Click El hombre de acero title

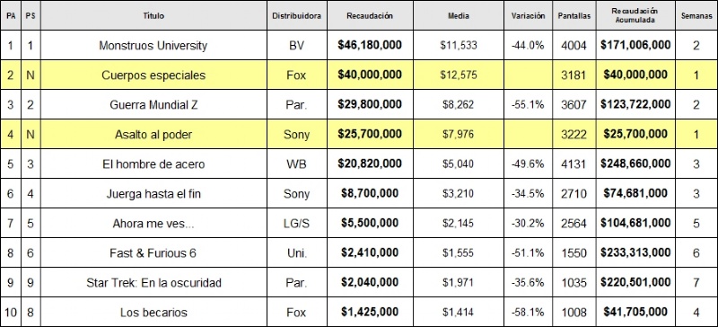coord(153,163)
